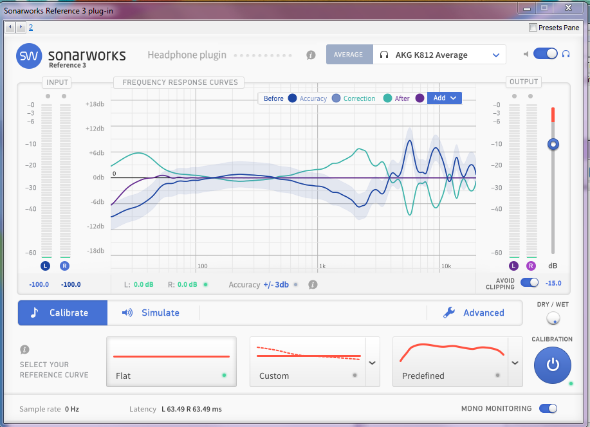Switch to the Calibrate tab

click(x=63, y=313)
